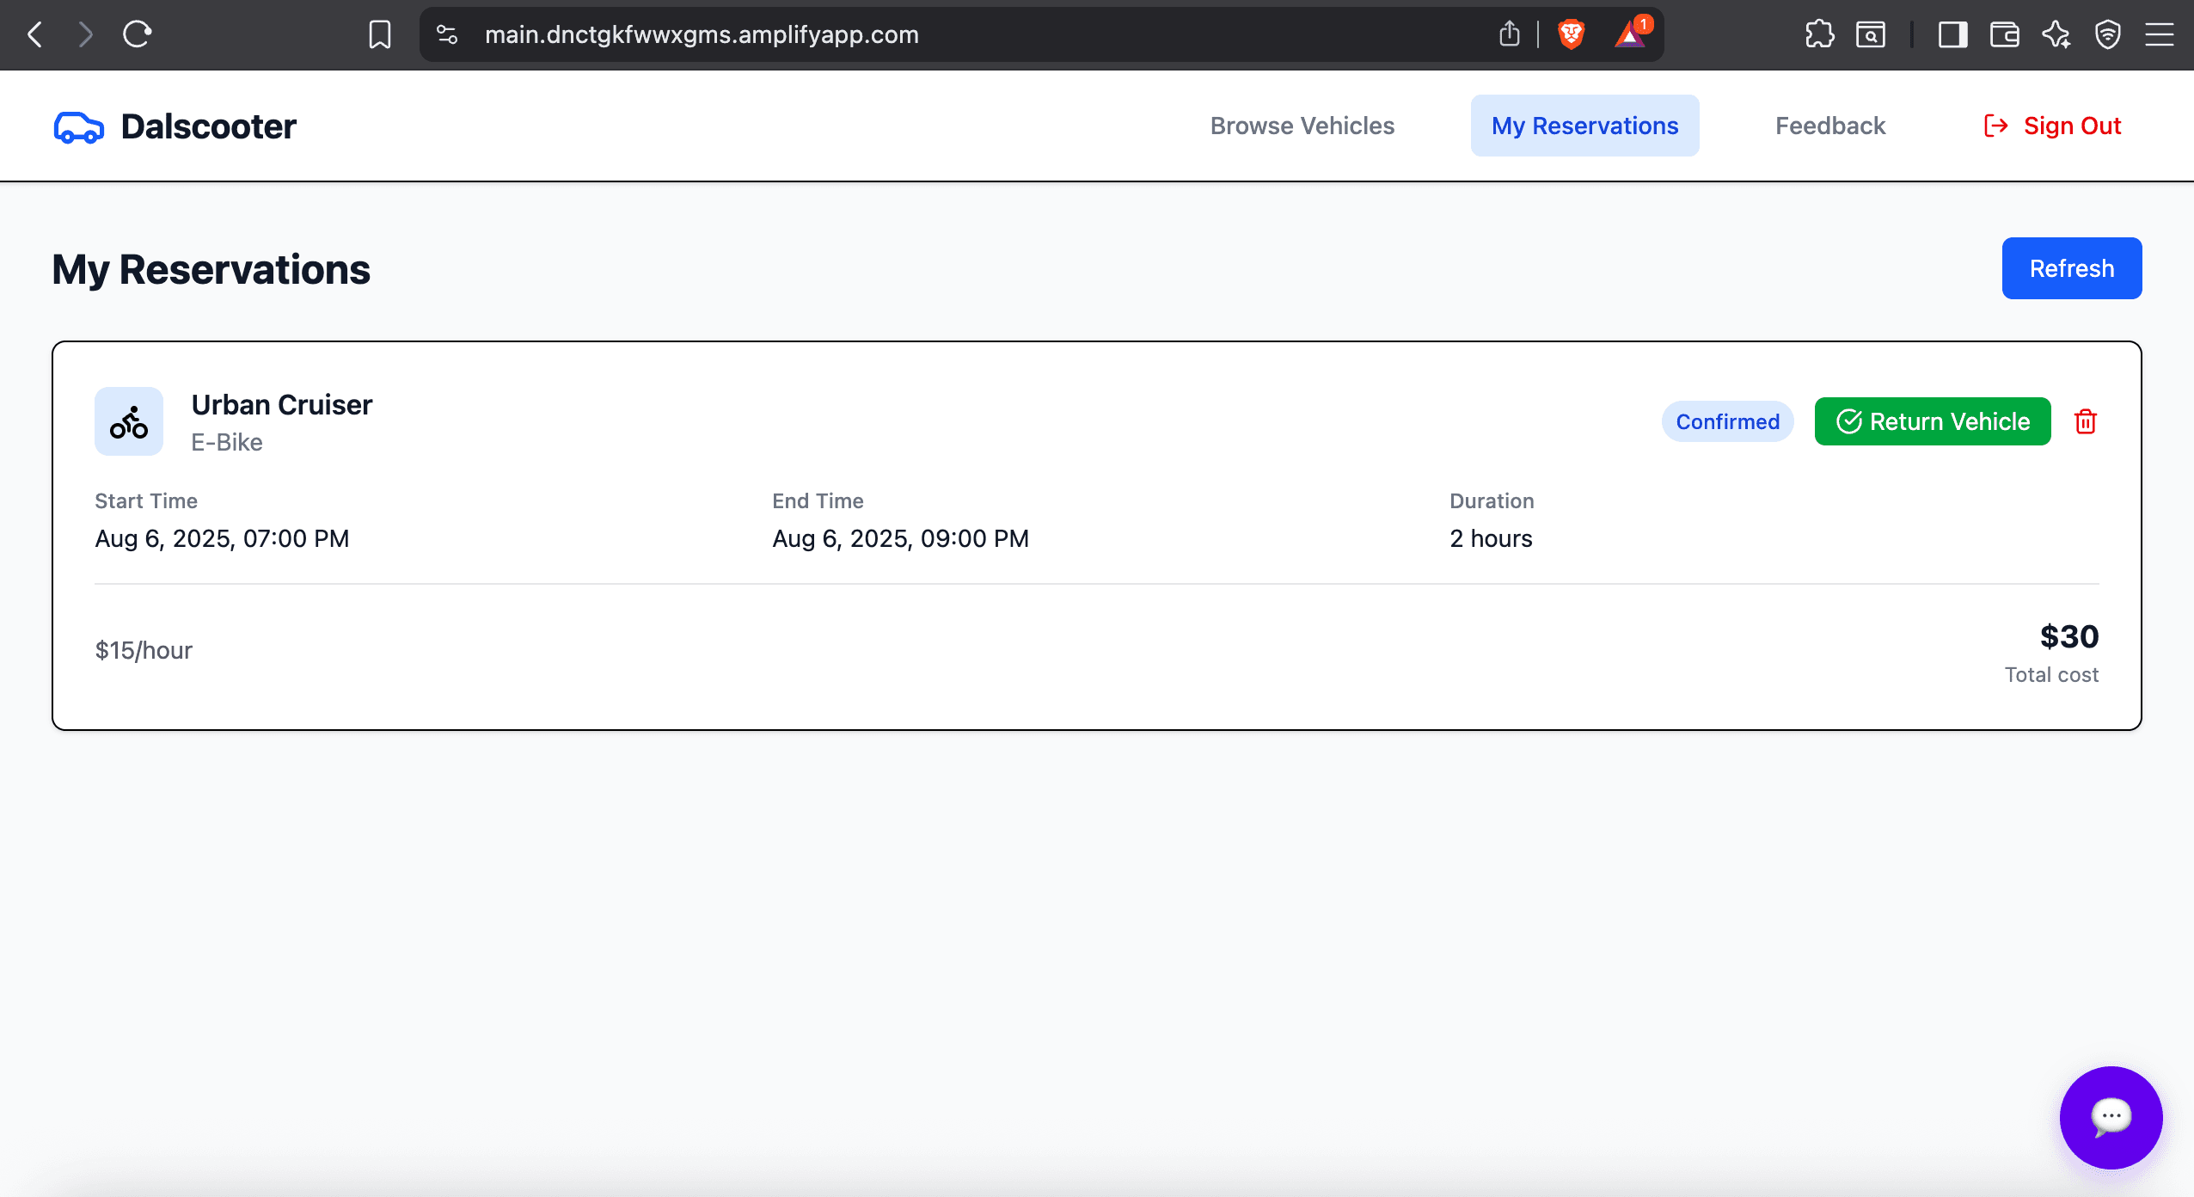Open the purple chat bubble widget
The width and height of the screenshot is (2194, 1197).
click(2111, 1117)
